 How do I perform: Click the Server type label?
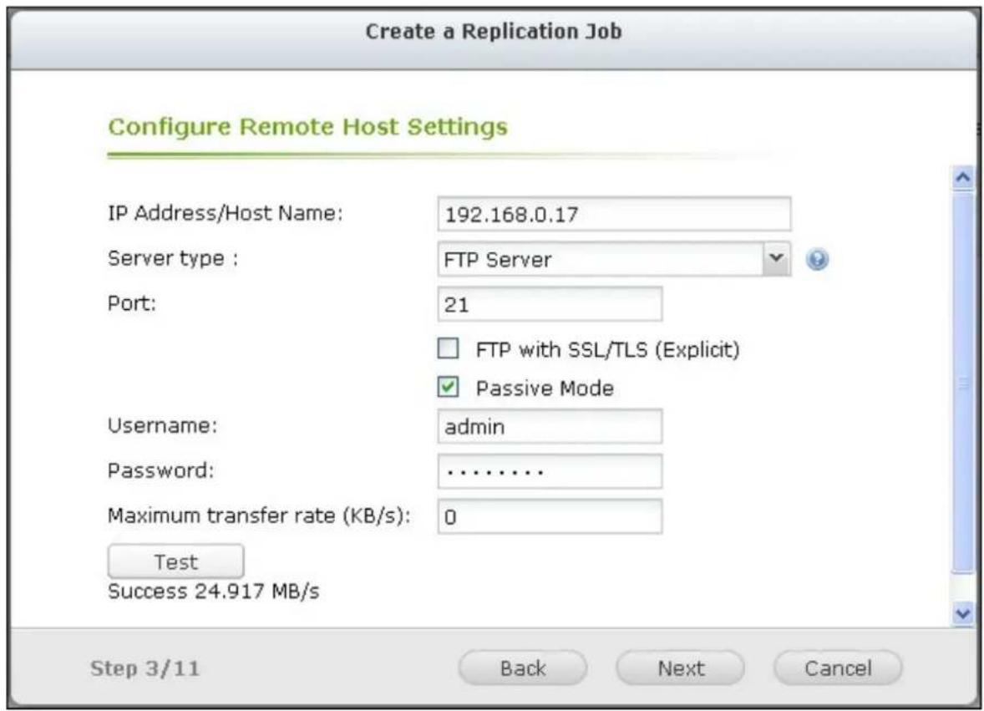point(173,258)
